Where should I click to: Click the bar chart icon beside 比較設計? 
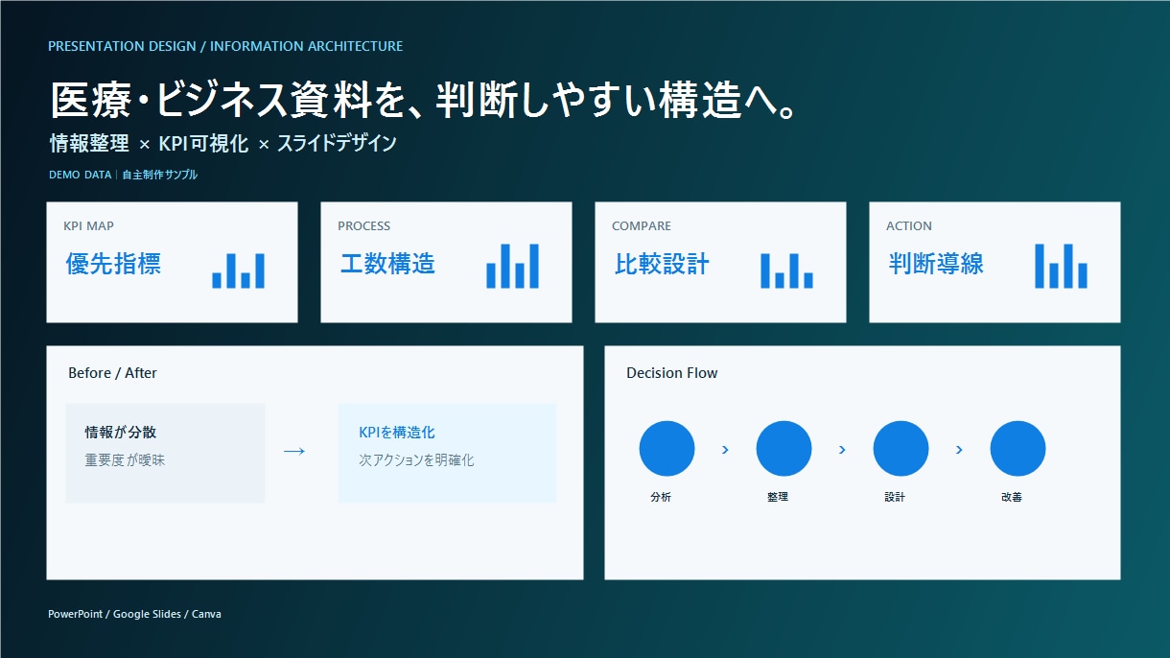786,270
